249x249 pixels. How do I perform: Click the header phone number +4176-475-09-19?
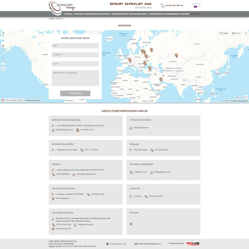pos(174,6)
